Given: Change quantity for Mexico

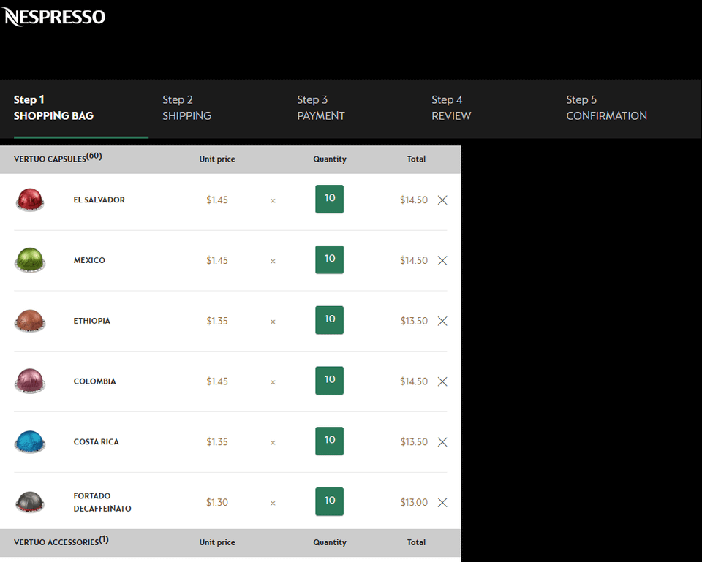Looking at the screenshot, I should [330, 259].
